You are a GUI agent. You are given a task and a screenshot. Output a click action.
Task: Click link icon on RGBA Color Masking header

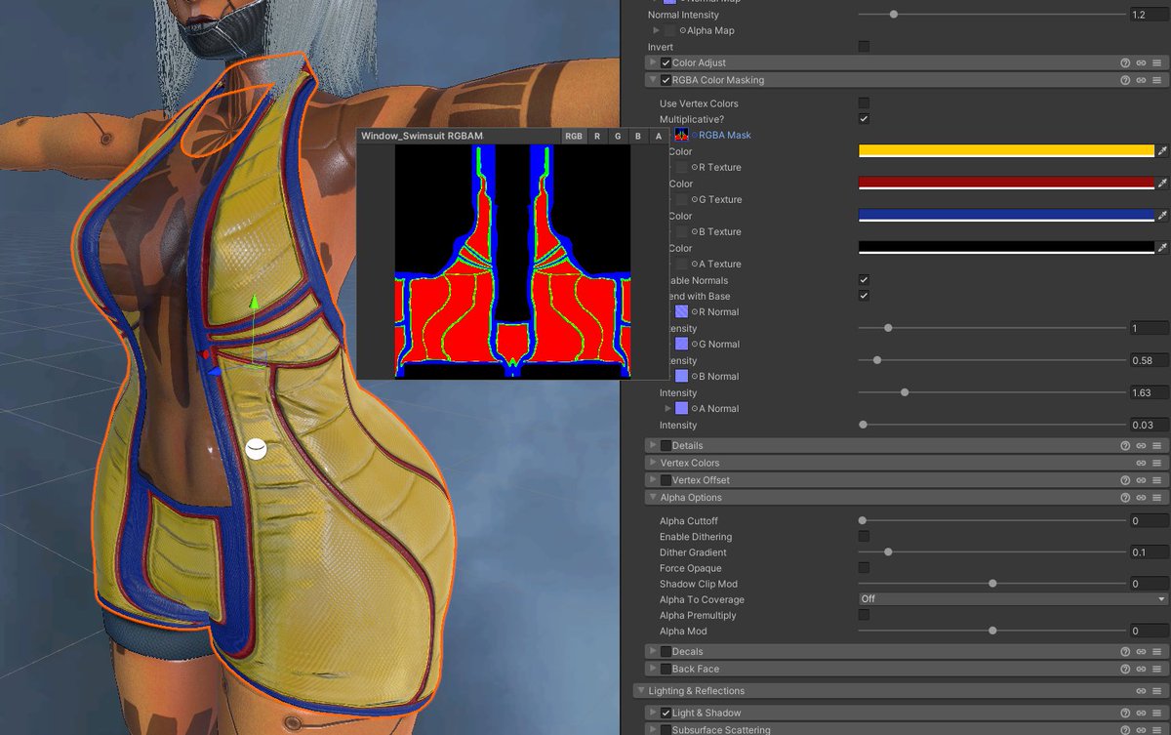(1141, 80)
